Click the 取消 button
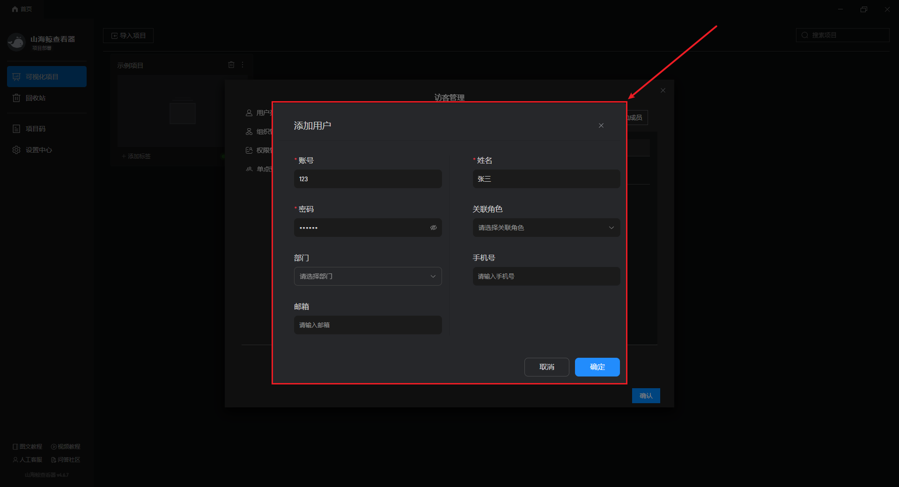 (x=546, y=367)
